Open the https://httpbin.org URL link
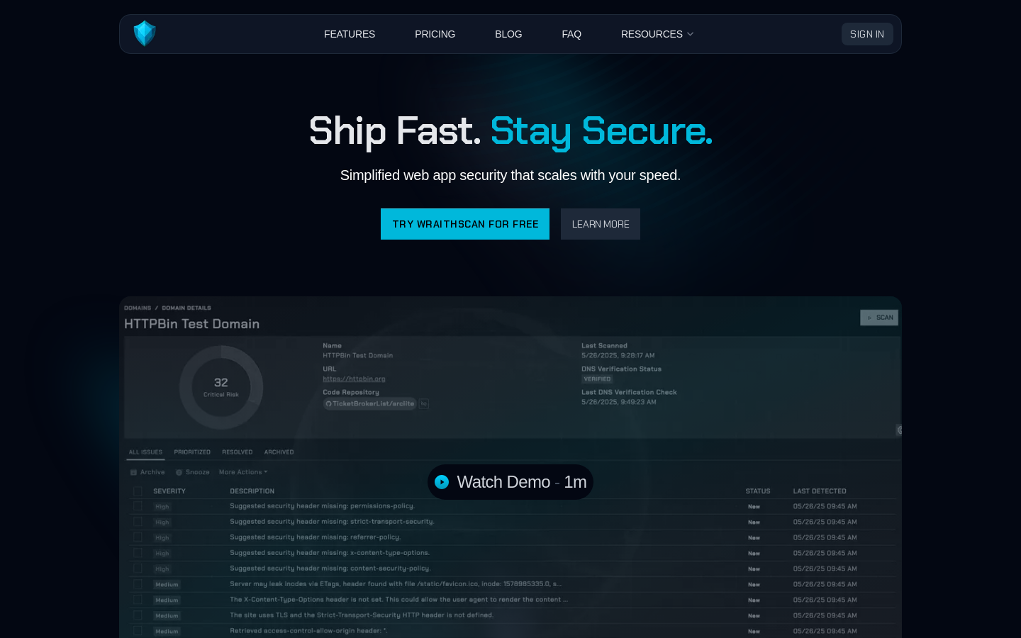 [354, 379]
